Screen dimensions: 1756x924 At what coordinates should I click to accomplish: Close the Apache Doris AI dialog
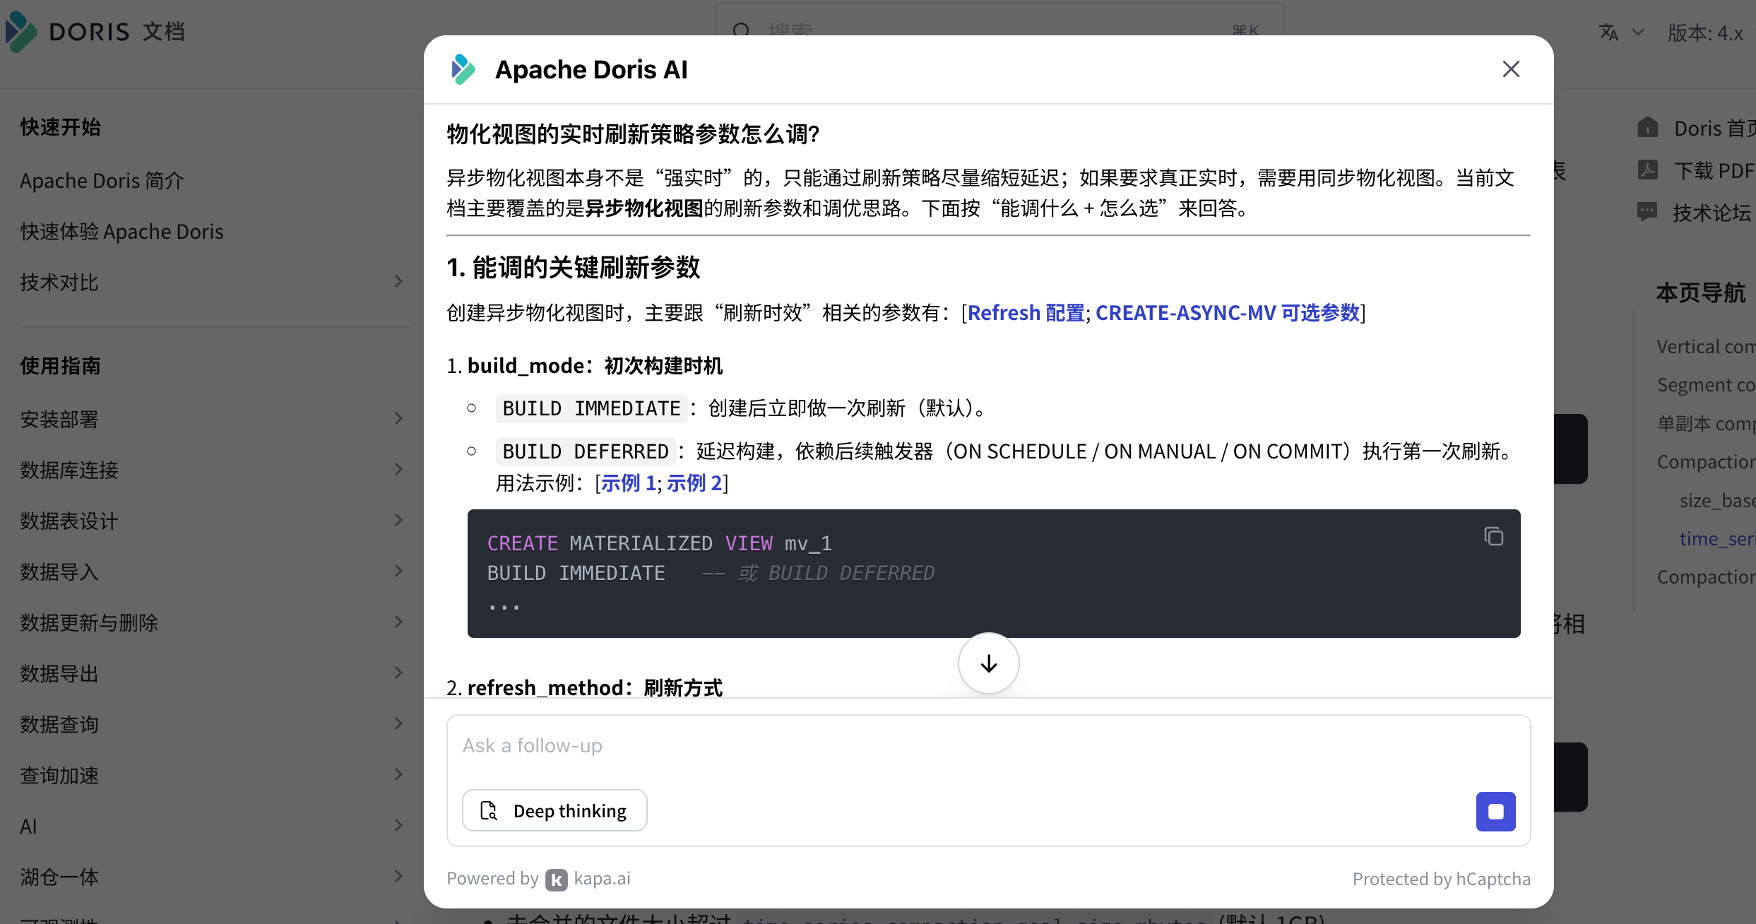click(x=1510, y=69)
